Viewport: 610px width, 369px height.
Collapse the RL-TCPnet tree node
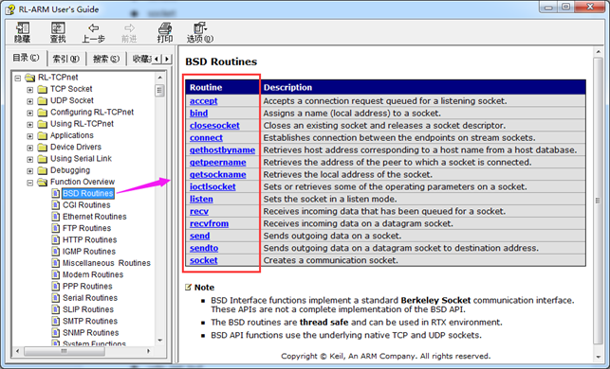(17, 78)
